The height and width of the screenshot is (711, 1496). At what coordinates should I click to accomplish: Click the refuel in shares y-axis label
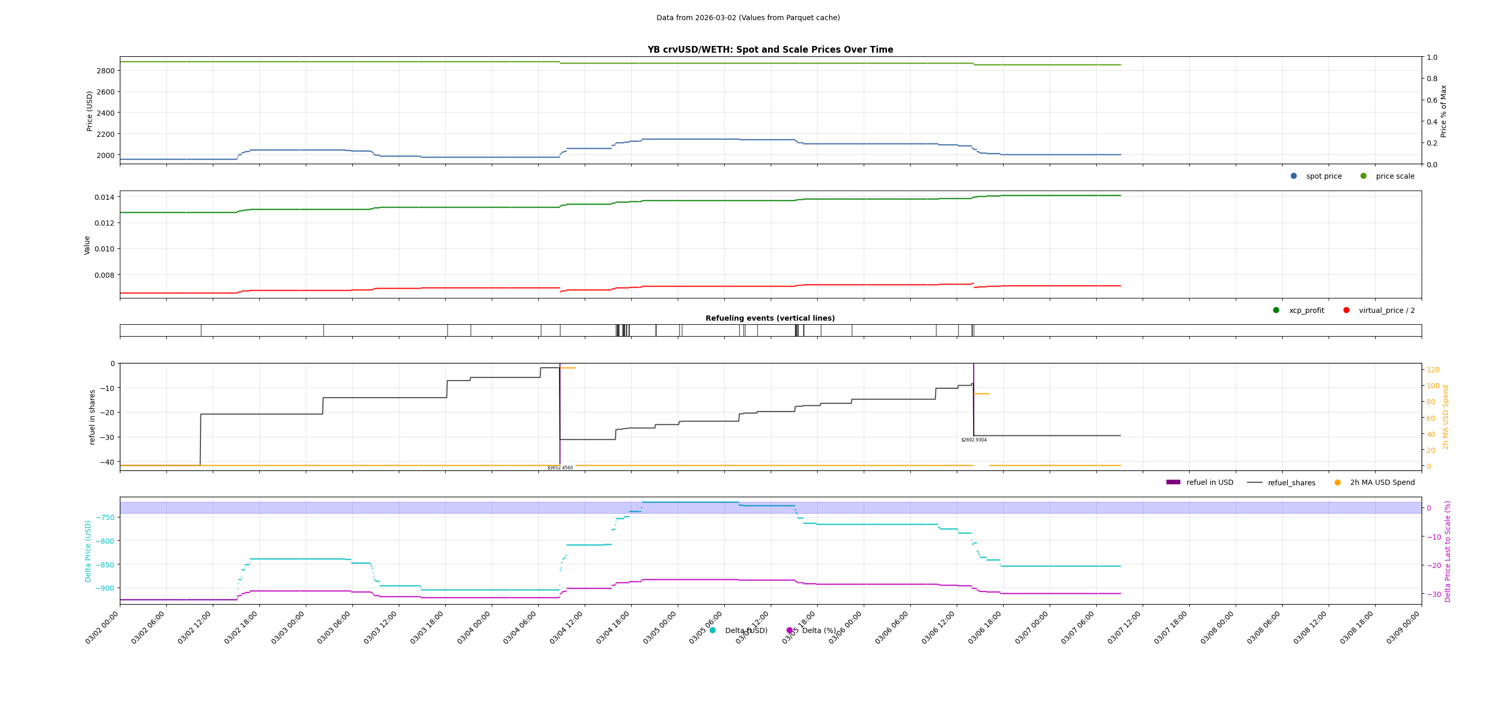[92, 417]
